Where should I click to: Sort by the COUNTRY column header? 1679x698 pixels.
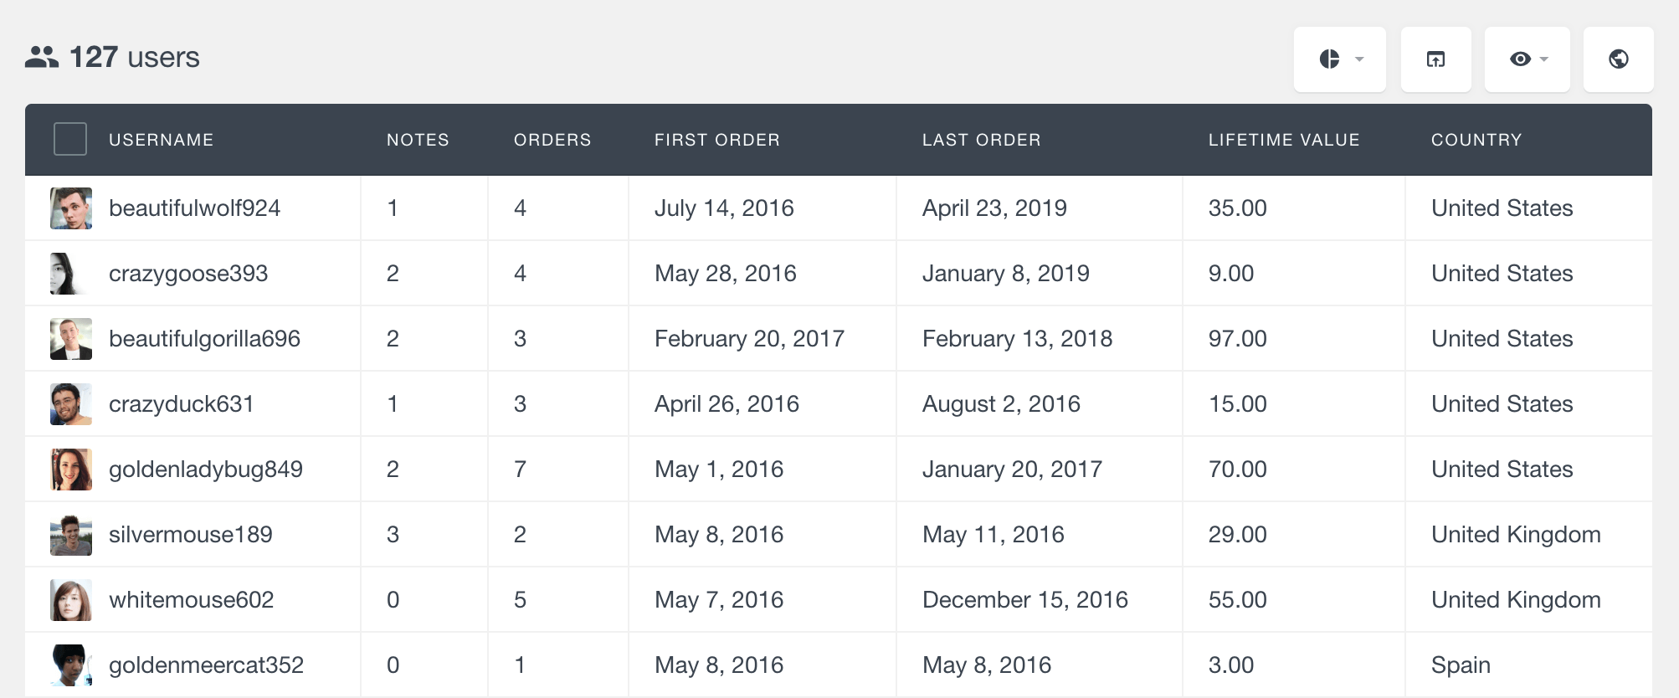pyautogui.click(x=1476, y=140)
